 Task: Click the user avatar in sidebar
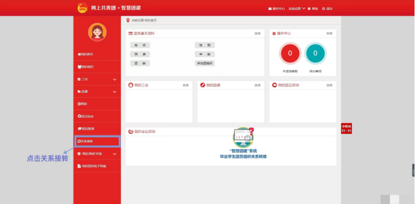[x=97, y=32]
